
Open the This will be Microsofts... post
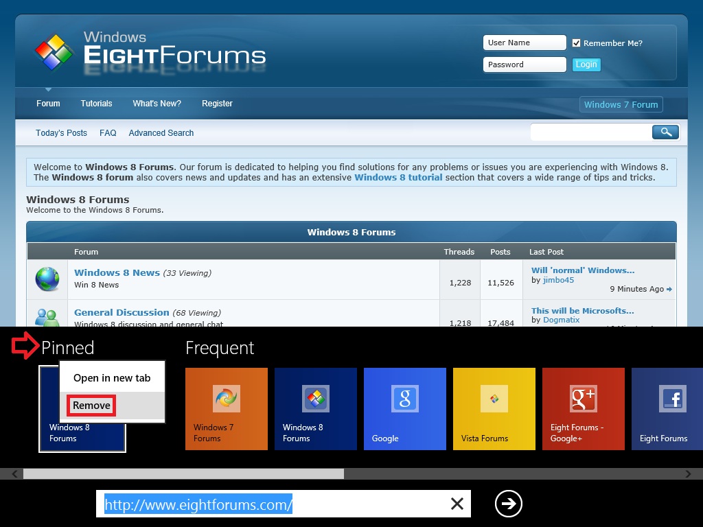(582, 311)
